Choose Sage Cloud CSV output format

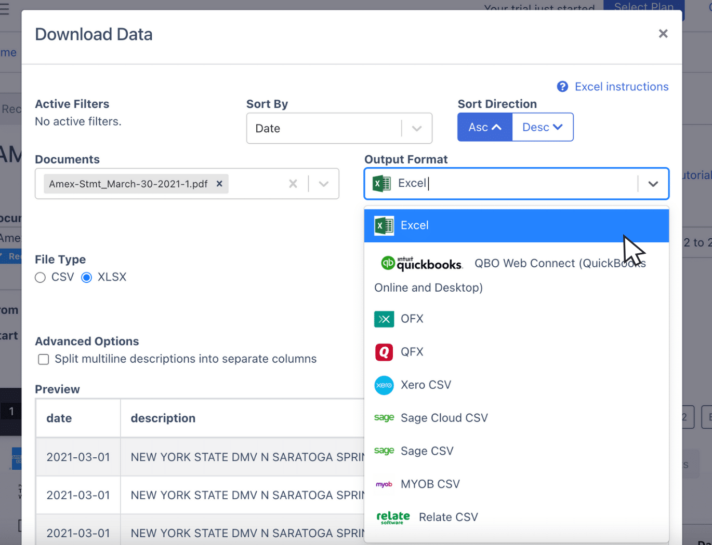(x=517, y=418)
